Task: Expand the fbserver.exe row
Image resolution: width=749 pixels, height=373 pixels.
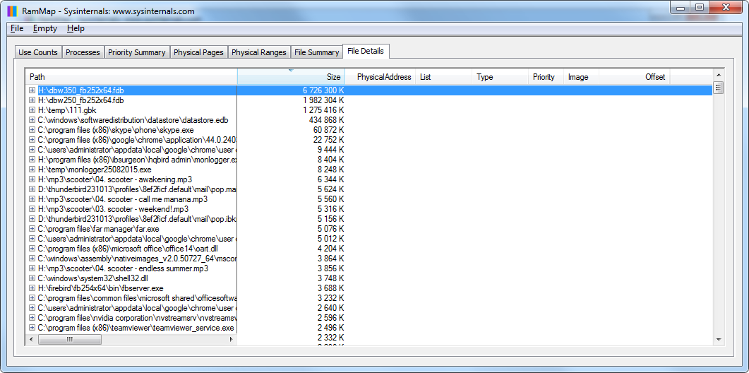Action: pos(32,288)
